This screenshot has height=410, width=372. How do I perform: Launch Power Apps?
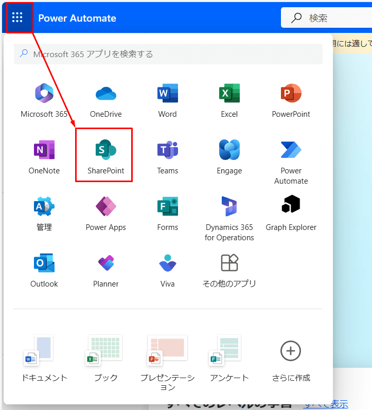click(x=105, y=213)
